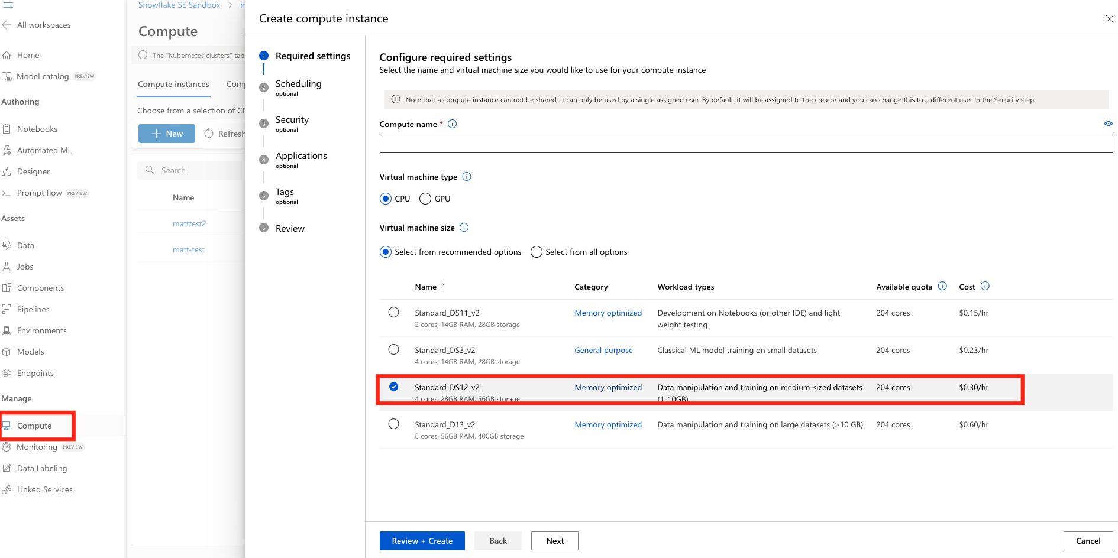The width and height of the screenshot is (1118, 558).
Task: Open the hamburger navigation menu icon
Action: (8, 5)
